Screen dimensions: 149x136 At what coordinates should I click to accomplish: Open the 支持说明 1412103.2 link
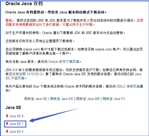[27, 74]
